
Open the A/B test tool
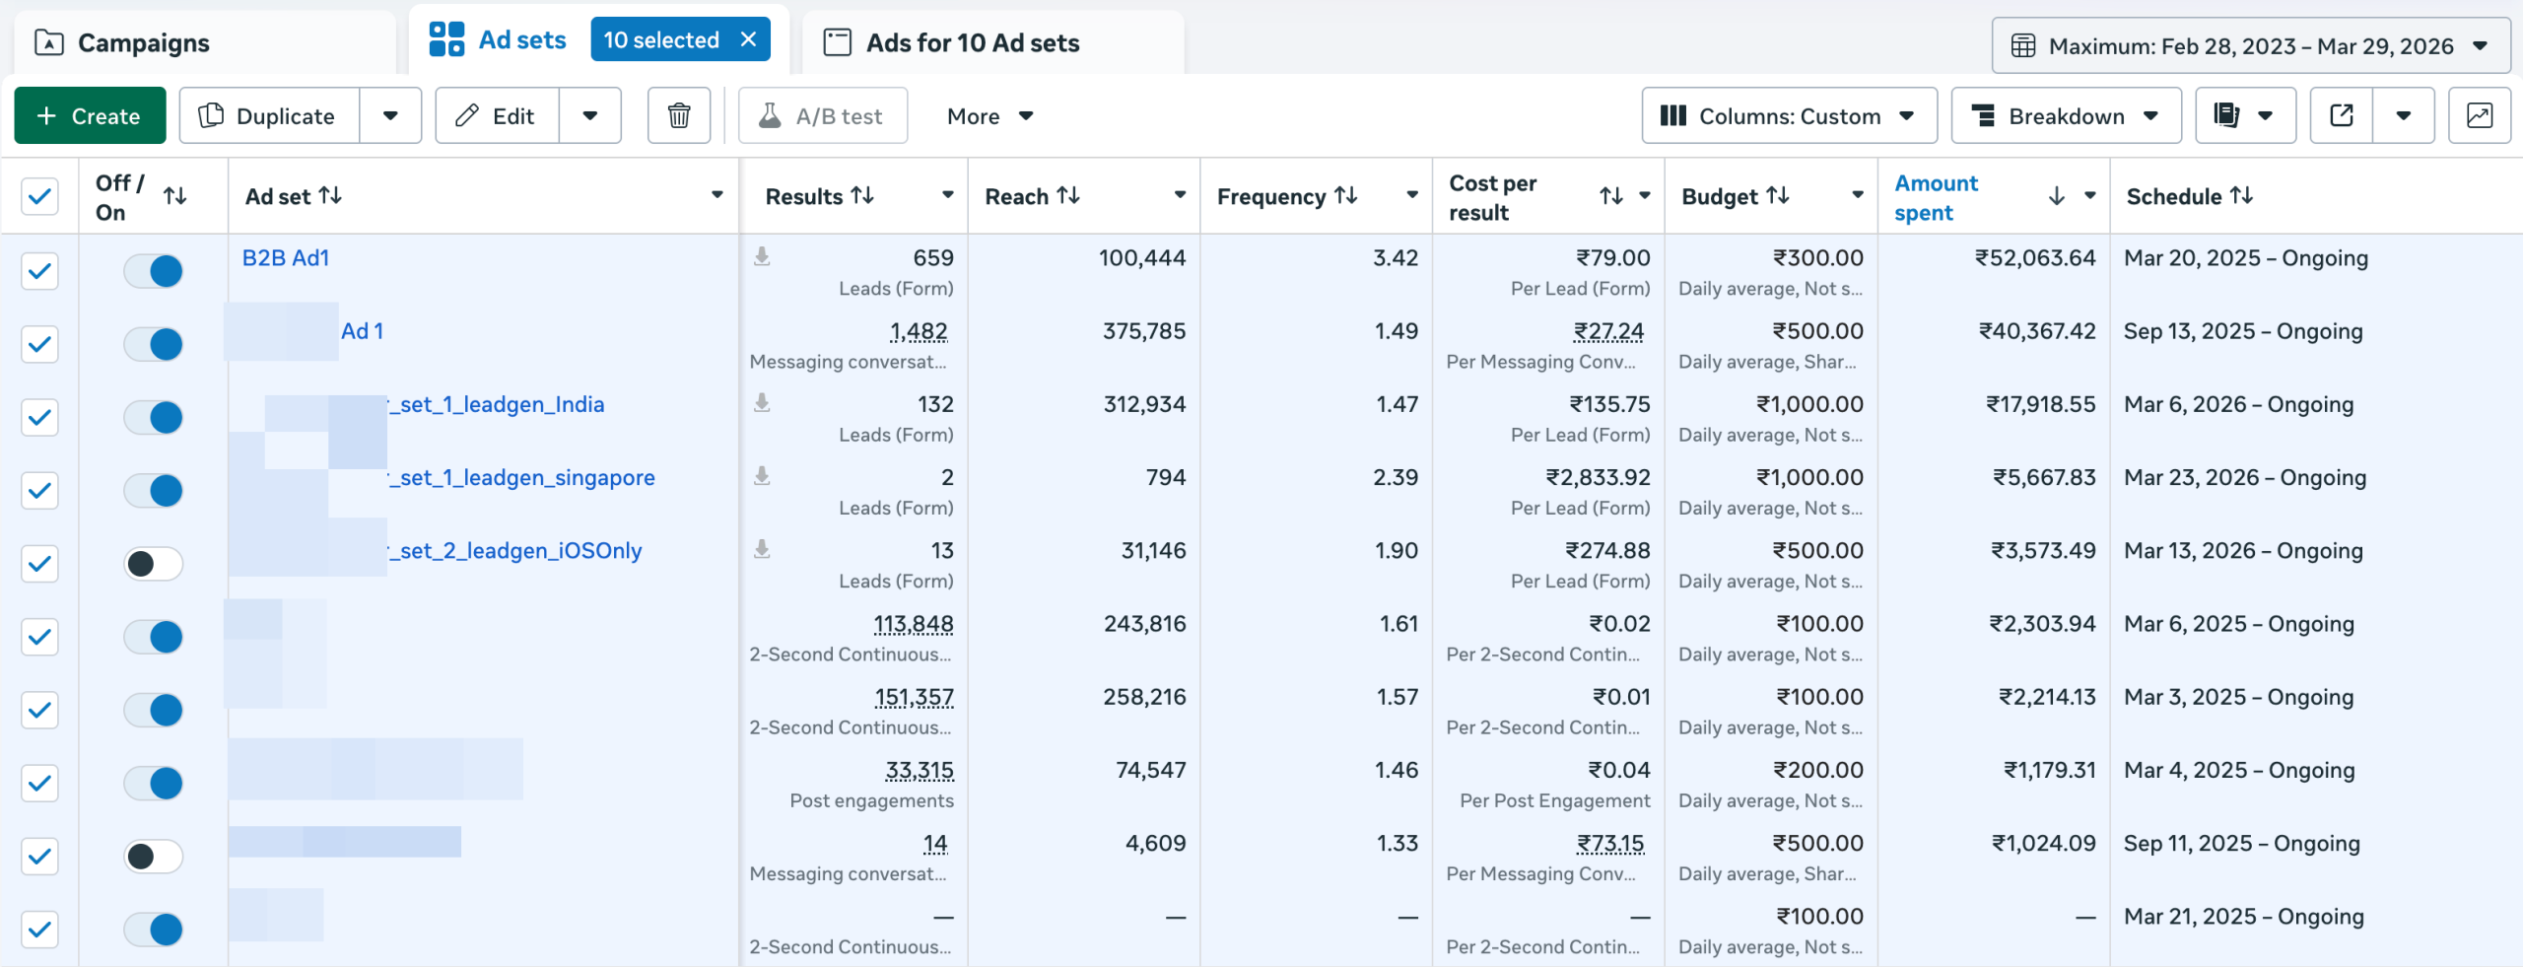[822, 115]
